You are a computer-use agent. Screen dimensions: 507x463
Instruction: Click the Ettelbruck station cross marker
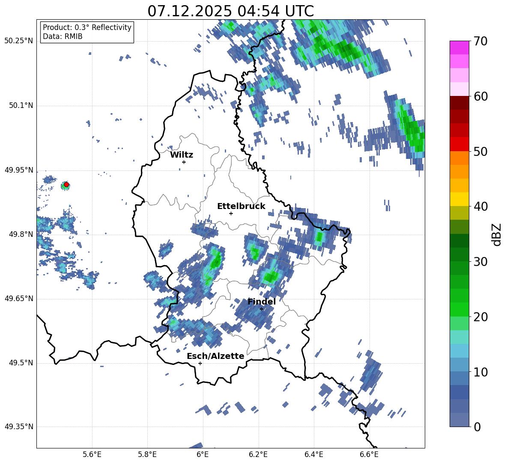(231, 213)
